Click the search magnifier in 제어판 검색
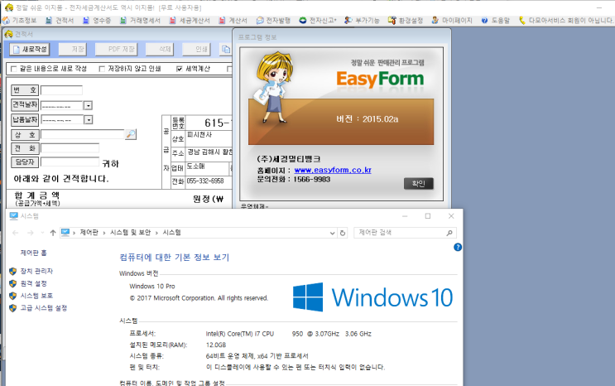Screen dimensions: 615x386 [449, 233]
